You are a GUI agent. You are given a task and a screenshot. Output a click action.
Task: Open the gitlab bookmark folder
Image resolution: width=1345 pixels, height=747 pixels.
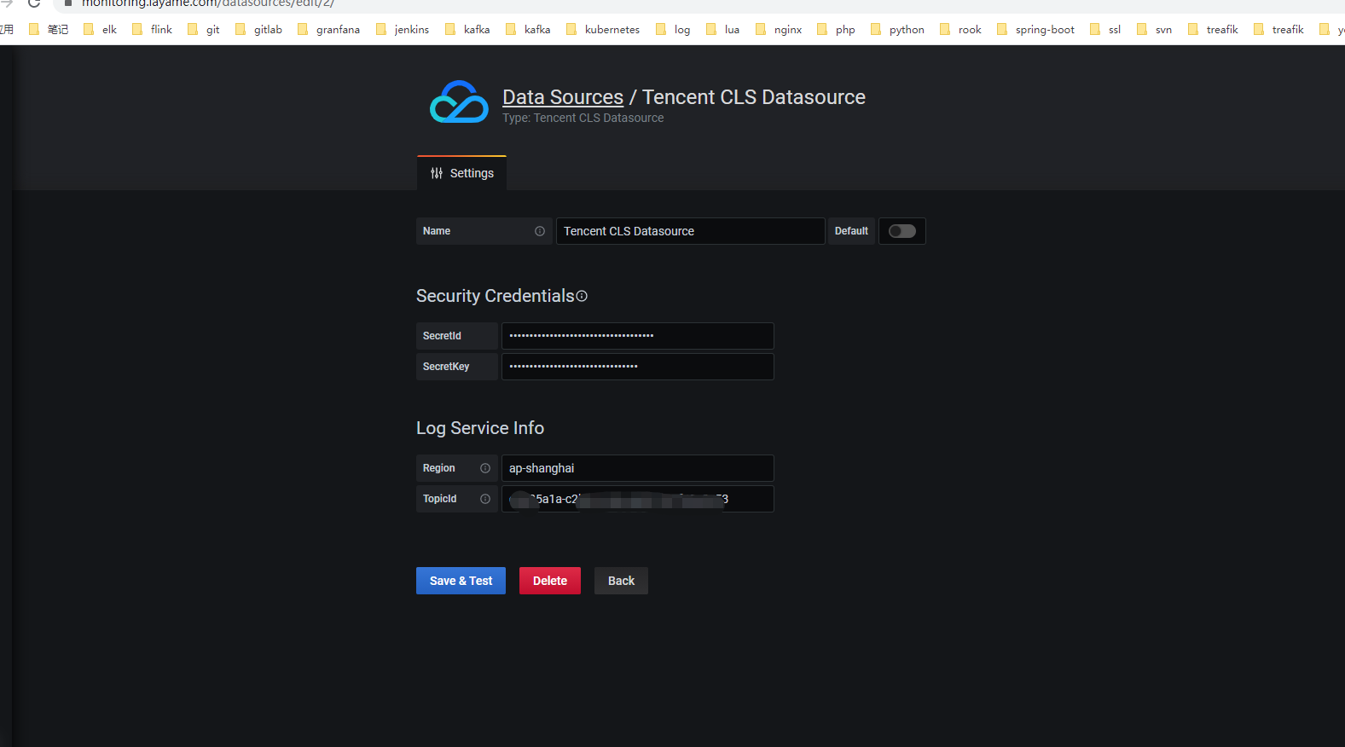(258, 29)
